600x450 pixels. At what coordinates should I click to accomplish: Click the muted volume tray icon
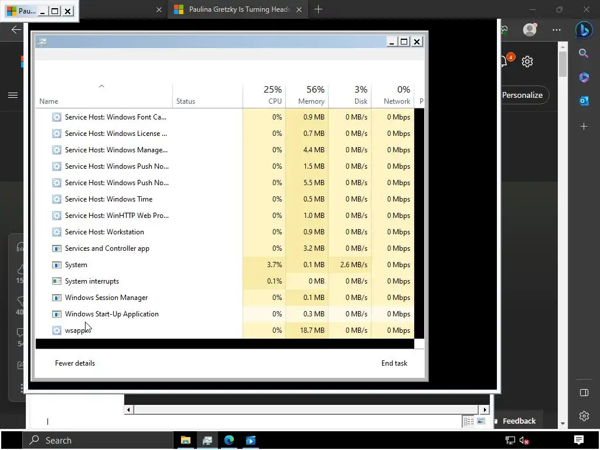[x=524, y=441]
